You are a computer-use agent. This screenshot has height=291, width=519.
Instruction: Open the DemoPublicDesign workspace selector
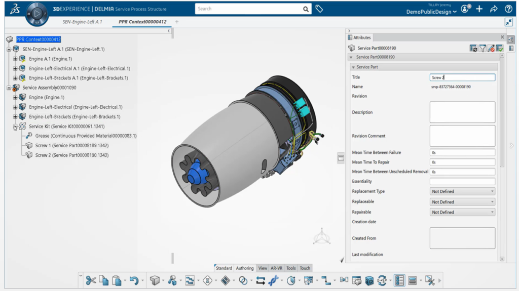[x=431, y=12]
